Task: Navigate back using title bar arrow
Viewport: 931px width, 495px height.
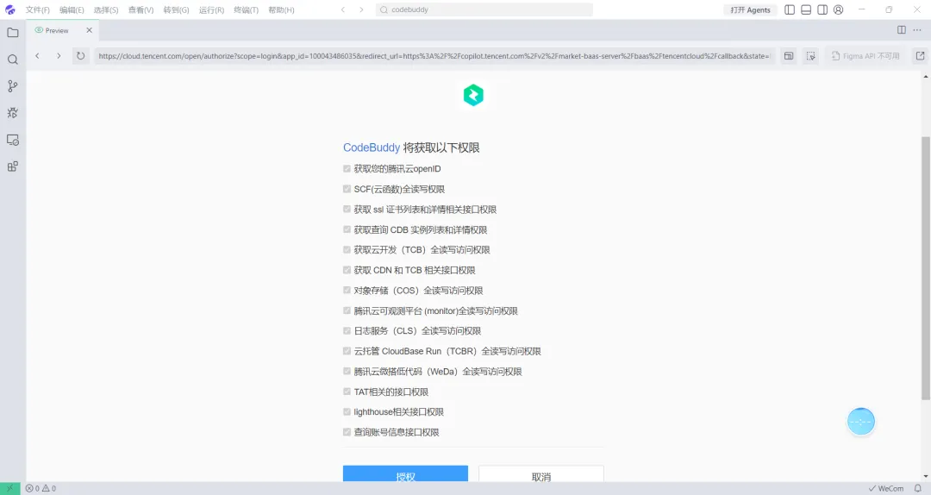Action: (342, 9)
